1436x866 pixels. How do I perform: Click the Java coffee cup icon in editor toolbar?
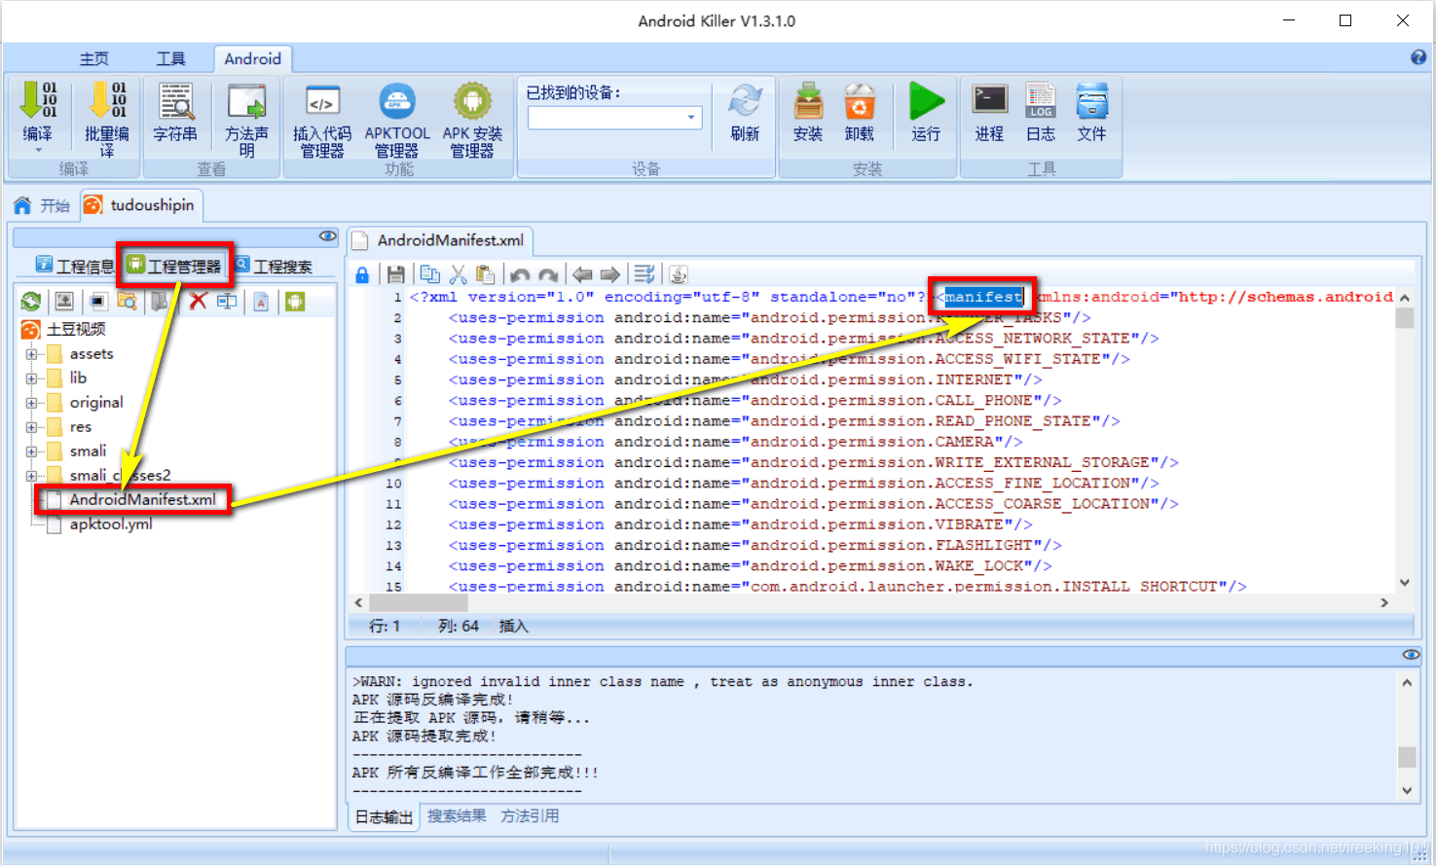coord(679,275)
